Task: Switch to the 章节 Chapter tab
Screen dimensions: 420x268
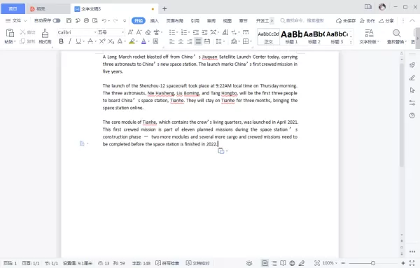Action: click(243, 20)
